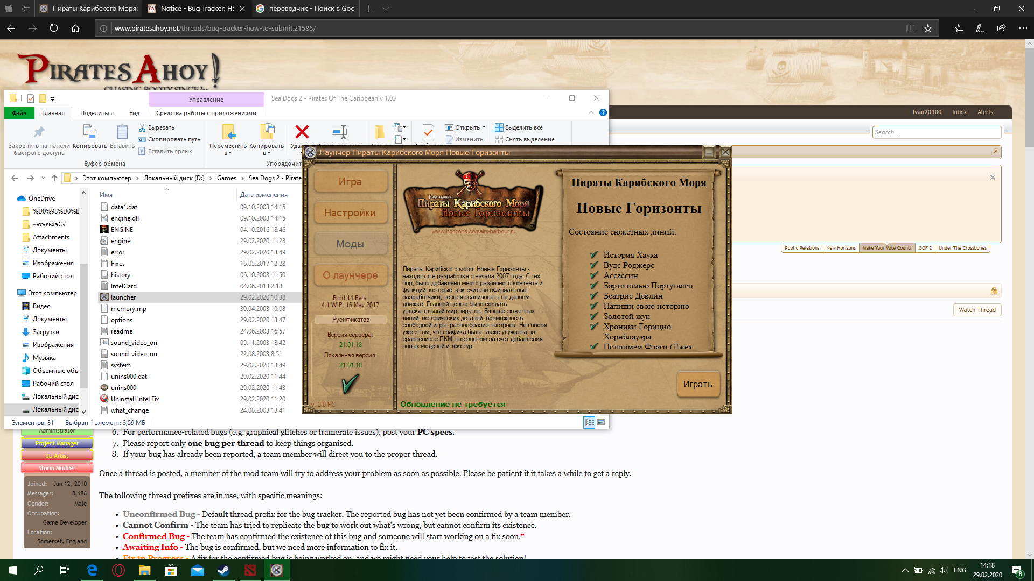Go up one folder level in Explorer
This screenshot has height=581, width=1034.
click(54, 178)
